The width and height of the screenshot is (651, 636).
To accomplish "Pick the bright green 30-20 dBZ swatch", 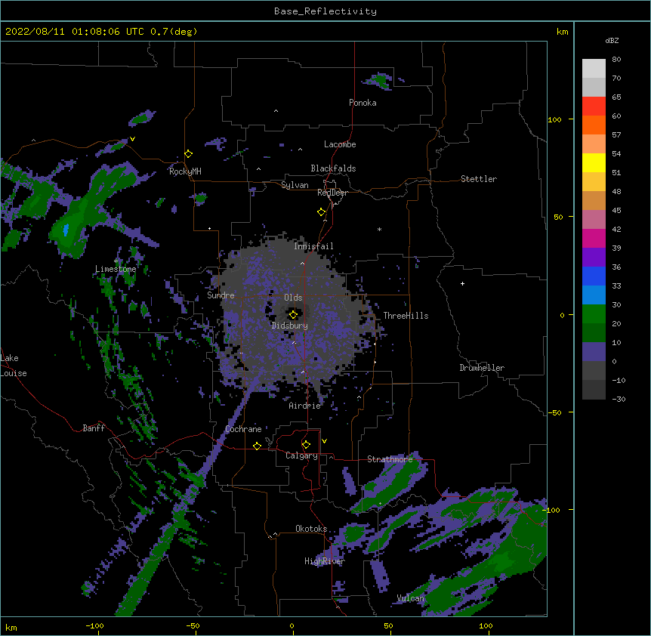I will click(594, 314).
